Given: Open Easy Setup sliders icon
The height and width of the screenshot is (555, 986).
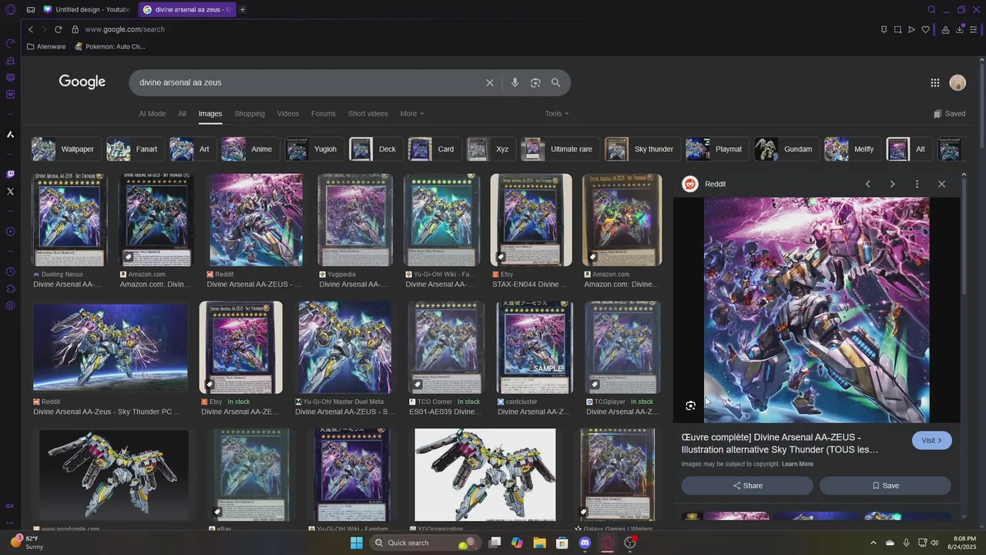Looking at the screenshot, I should click(x=974, y=29).
